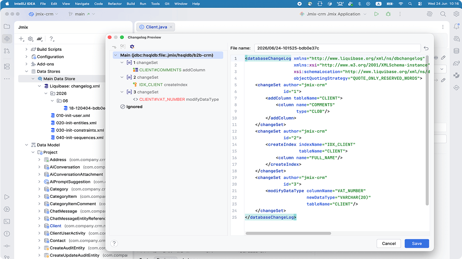Open the changelog preview settings gear
The height and width of the screenshot is (259, 462).
(x=132, y=46)
